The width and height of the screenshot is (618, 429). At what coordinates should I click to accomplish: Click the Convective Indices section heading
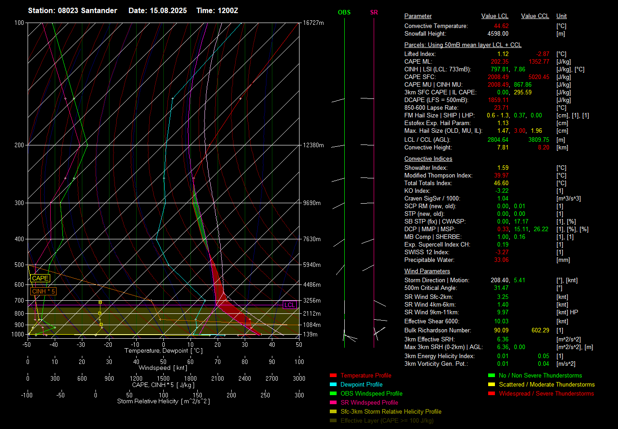428,159
